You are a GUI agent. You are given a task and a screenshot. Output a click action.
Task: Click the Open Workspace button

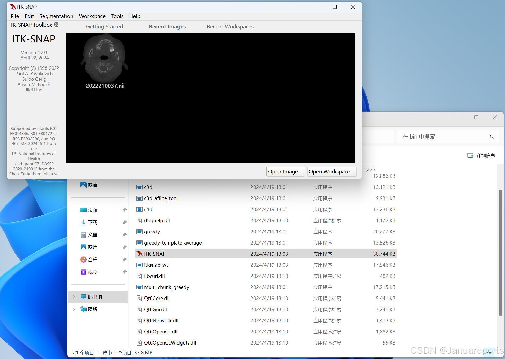click(x=331, y=172)
